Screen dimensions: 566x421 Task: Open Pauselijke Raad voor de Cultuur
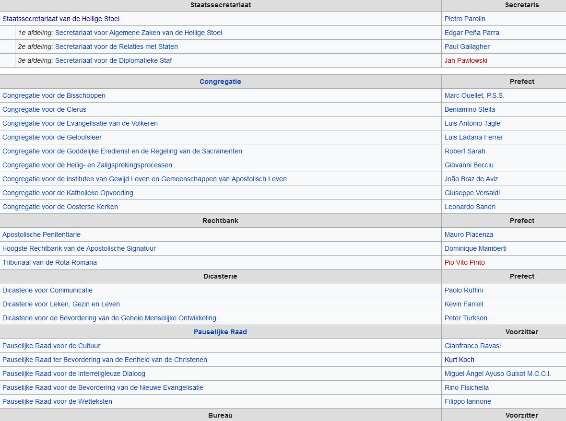pos(51,346)
